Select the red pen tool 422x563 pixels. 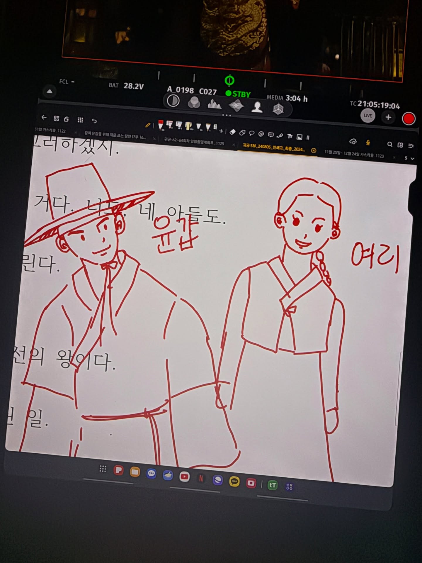[x=161, y=125]
